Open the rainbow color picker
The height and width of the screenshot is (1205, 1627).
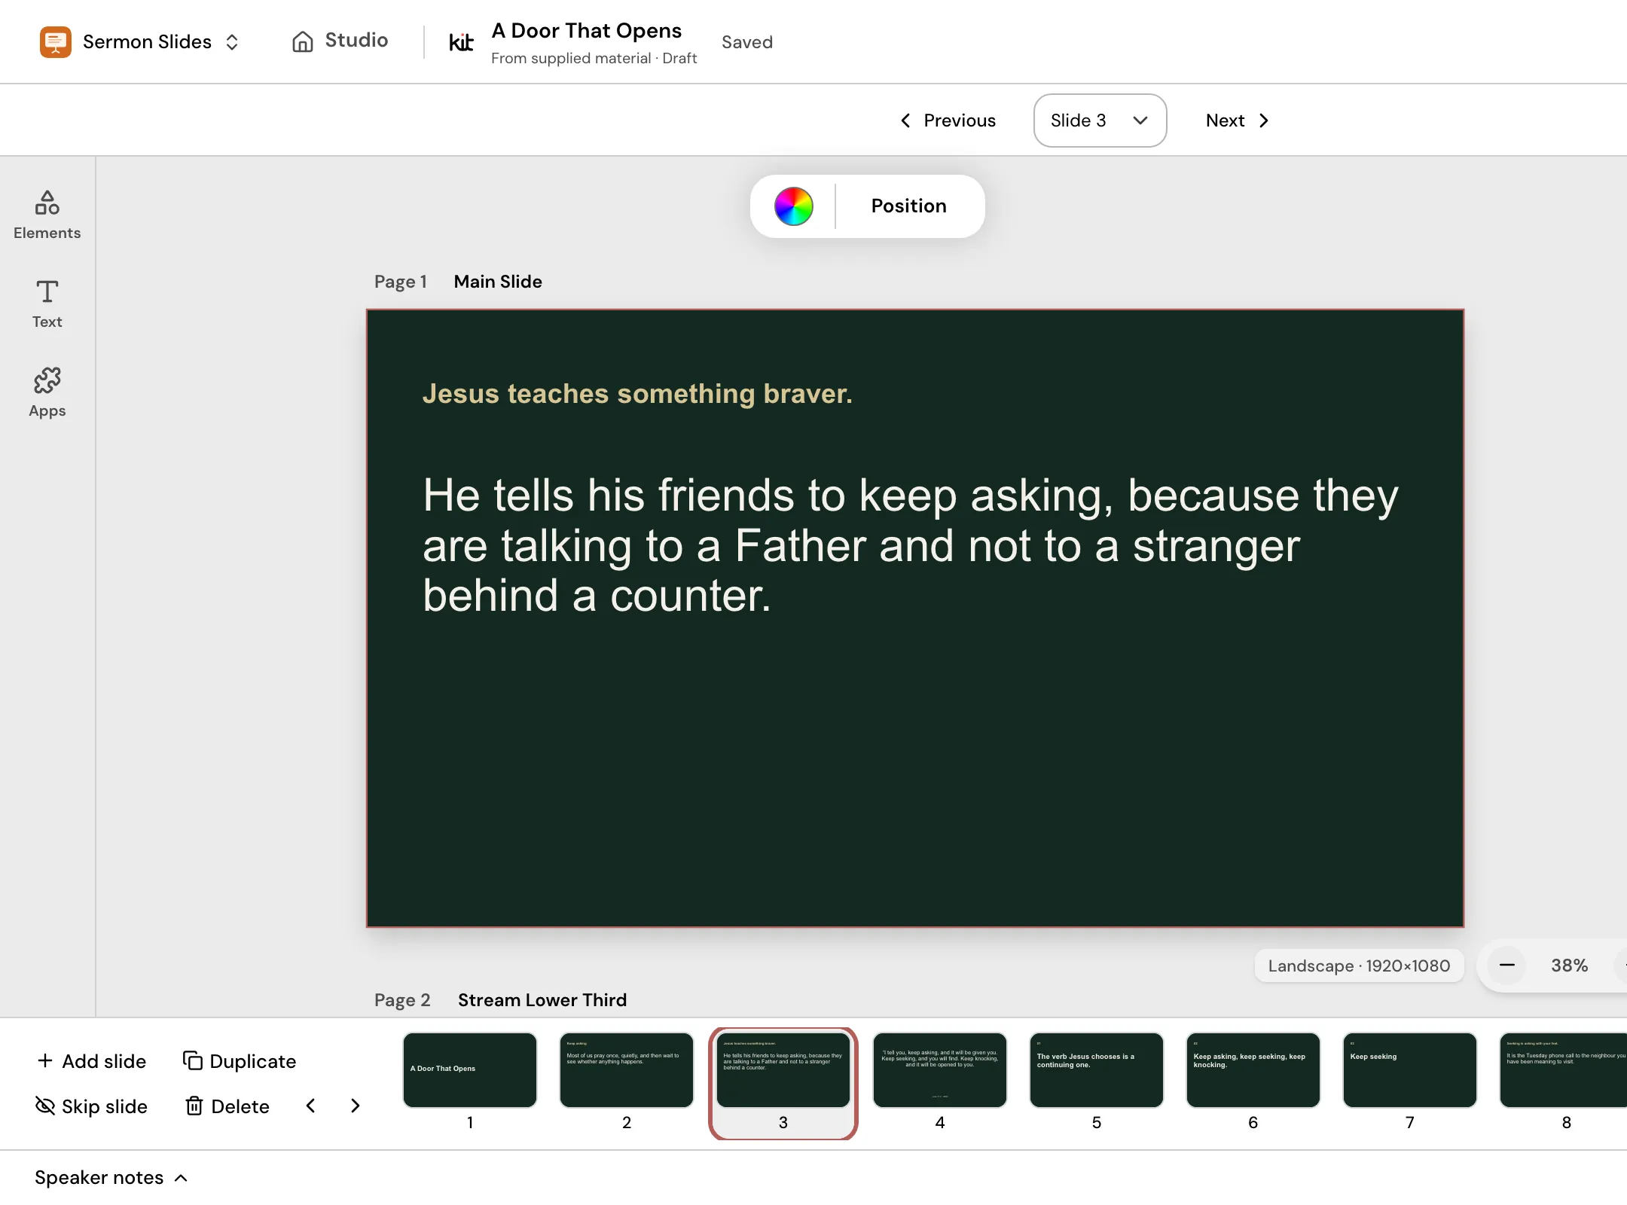[793, 206]
